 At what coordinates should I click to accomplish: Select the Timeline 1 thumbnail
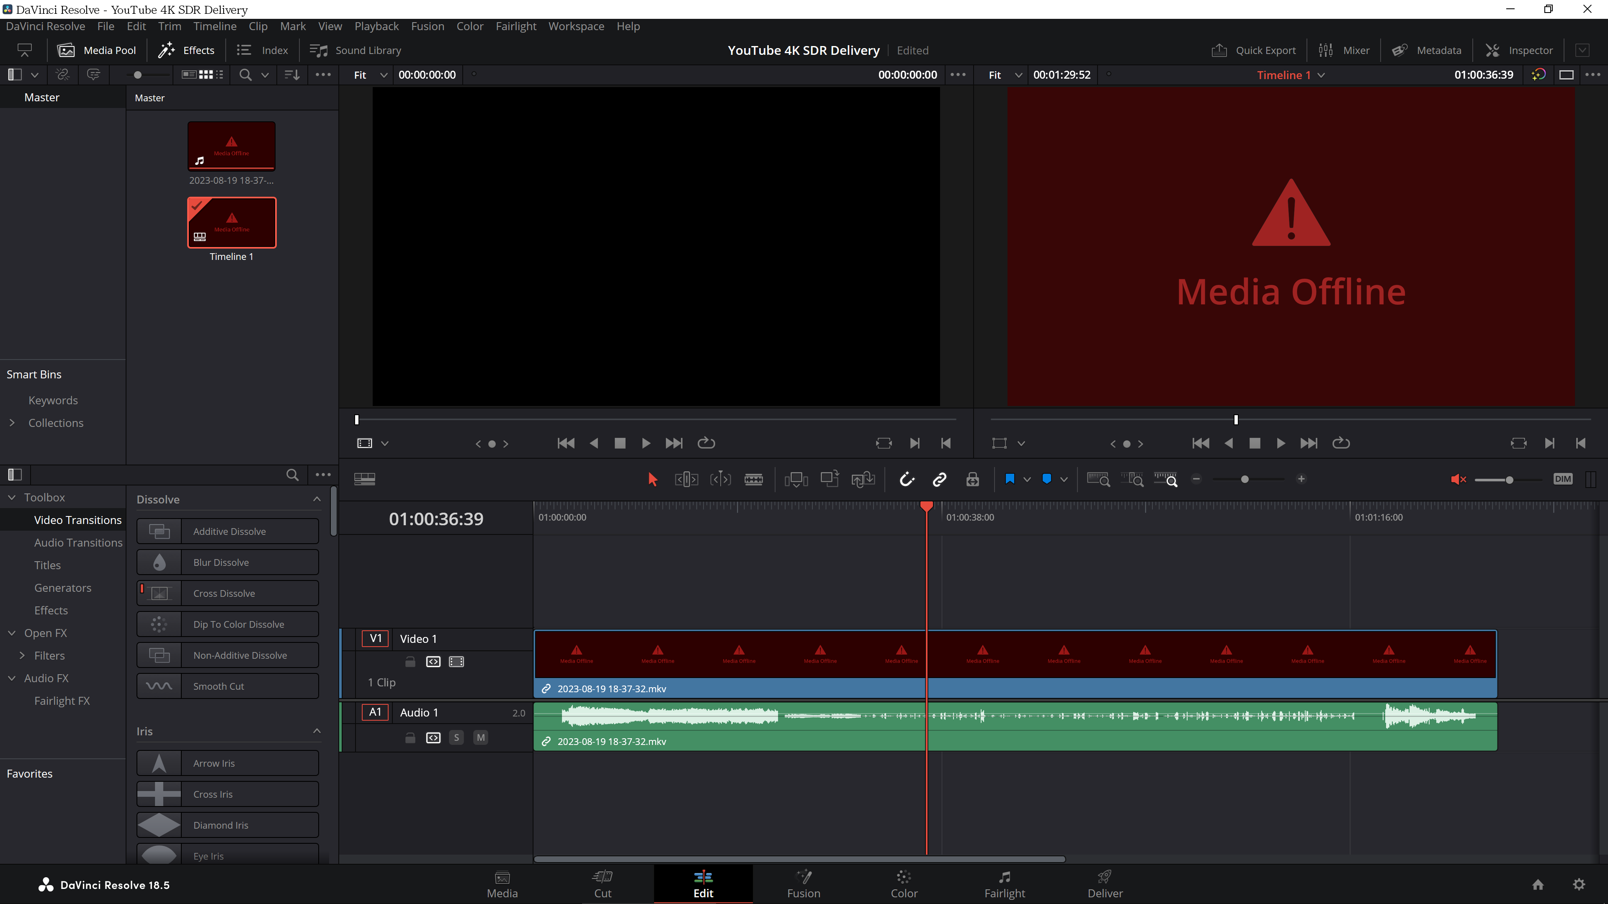(232, 222)
